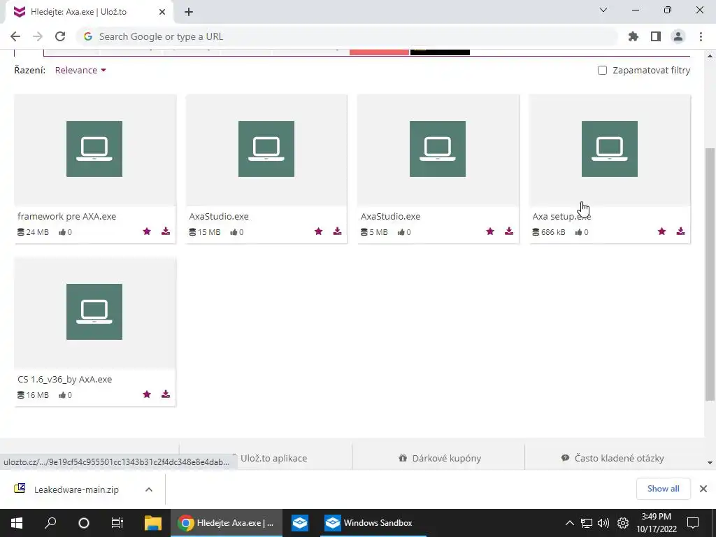Open Task View on the taskbar
The width and height of the screenshot is (716, 537).
[x=117, y=523]
